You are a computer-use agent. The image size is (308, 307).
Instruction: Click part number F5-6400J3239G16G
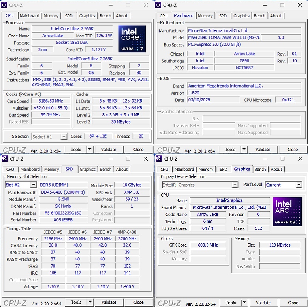[63, 213]
